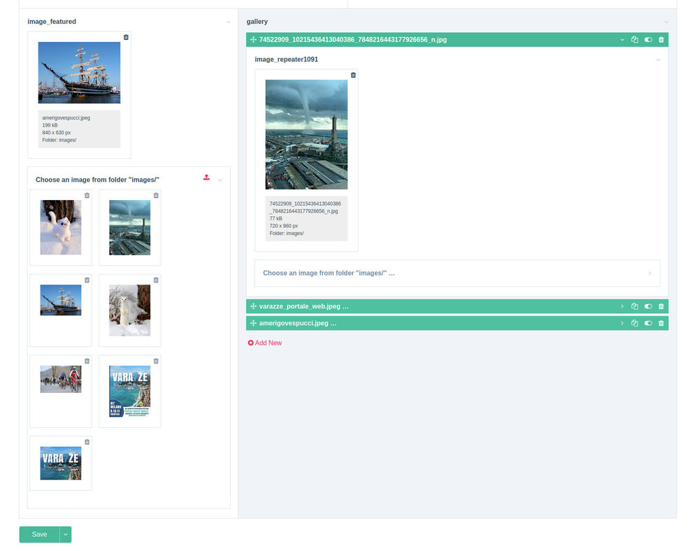Trash the cyclists thumbnail in folder list

(x=87, y=361)
